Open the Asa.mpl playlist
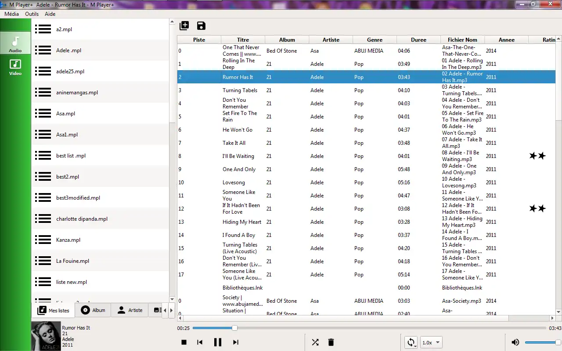The image size is (562, 351). click(100, 114)
